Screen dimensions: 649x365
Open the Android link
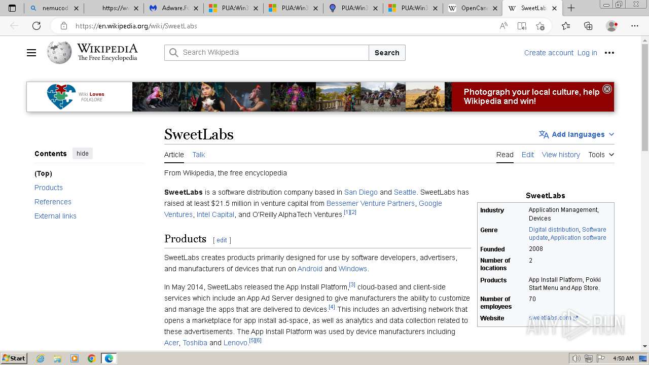(310, 269)
